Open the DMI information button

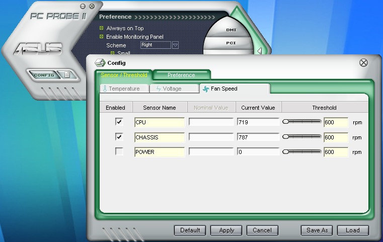[x=231, y=30]
